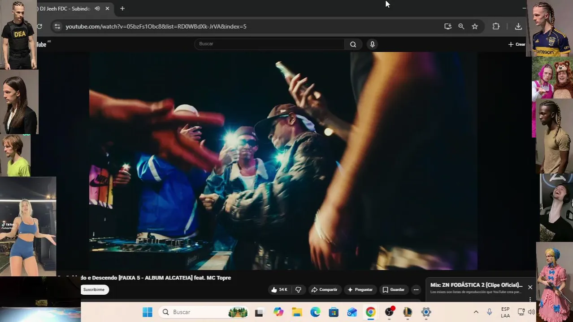Open Task View from the taskbar
This screenshot has height=322, width=573.
coord(259,312)
